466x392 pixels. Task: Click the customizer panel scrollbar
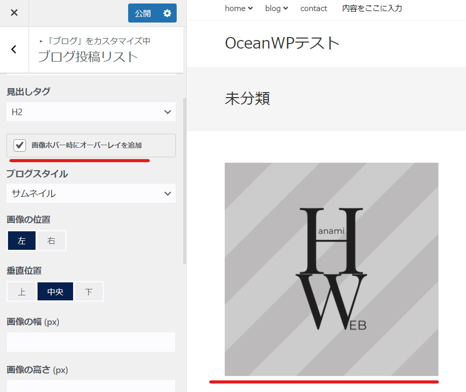(185, 181)
